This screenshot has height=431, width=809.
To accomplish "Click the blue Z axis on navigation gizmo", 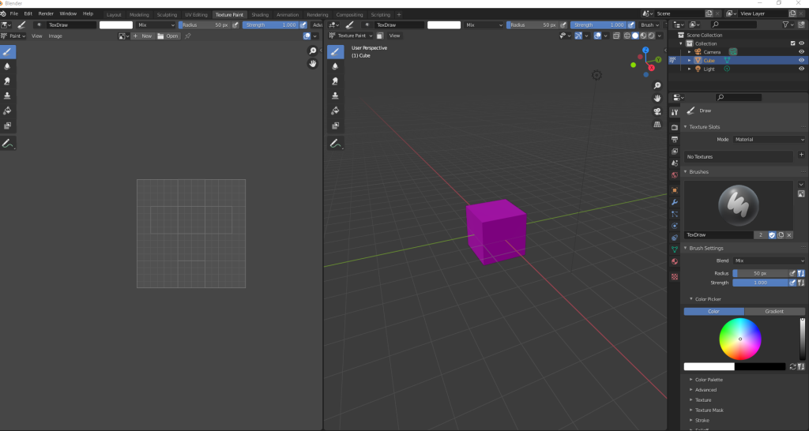I will 645,50.
